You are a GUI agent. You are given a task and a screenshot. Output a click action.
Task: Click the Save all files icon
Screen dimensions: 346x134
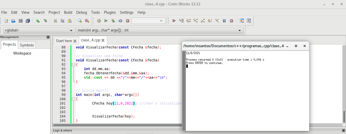point(28,21)
